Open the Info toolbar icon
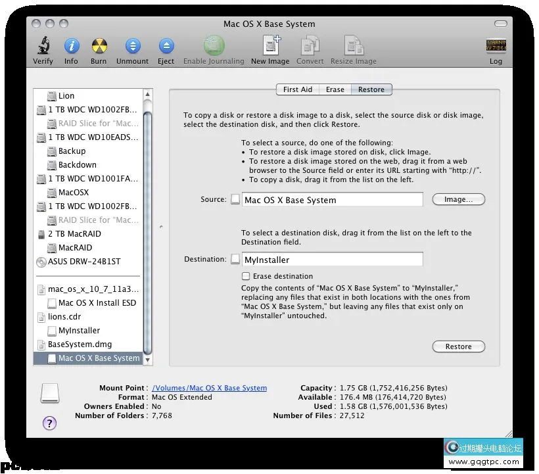539x474 pixels. point(71,47)
